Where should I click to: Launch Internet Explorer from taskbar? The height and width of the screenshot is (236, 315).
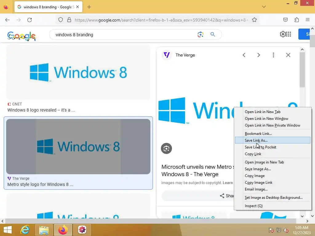click(x=25, y=230)
